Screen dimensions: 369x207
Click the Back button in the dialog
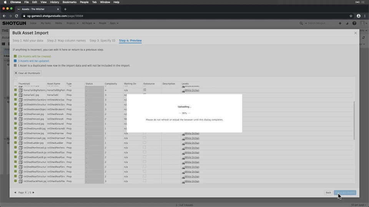tap(328, 192)
